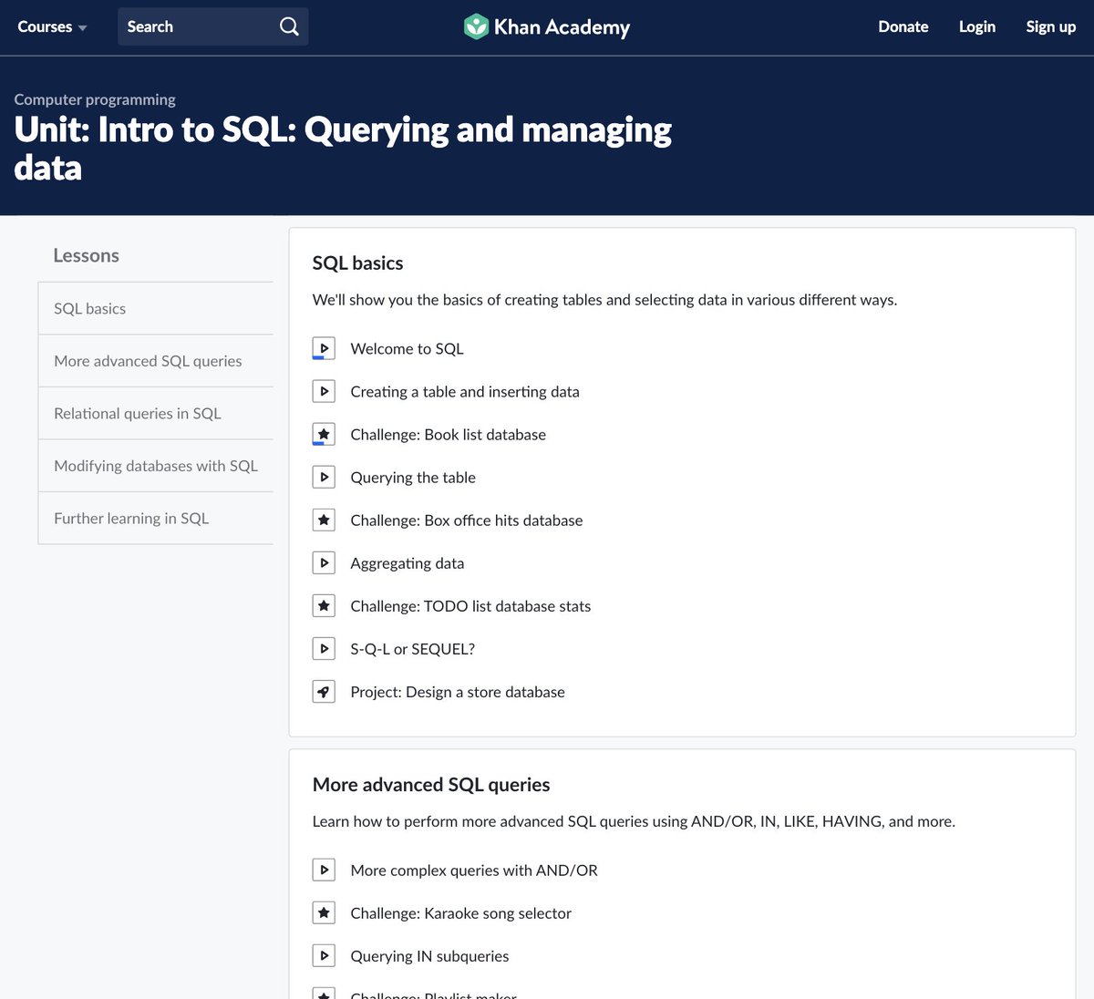The image size is (1094, 999).
Task: Open Creating a table and inserting data
Action: (465, 391)
